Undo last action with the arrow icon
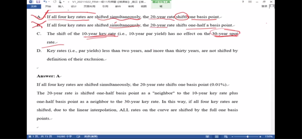 click(45, 2)
